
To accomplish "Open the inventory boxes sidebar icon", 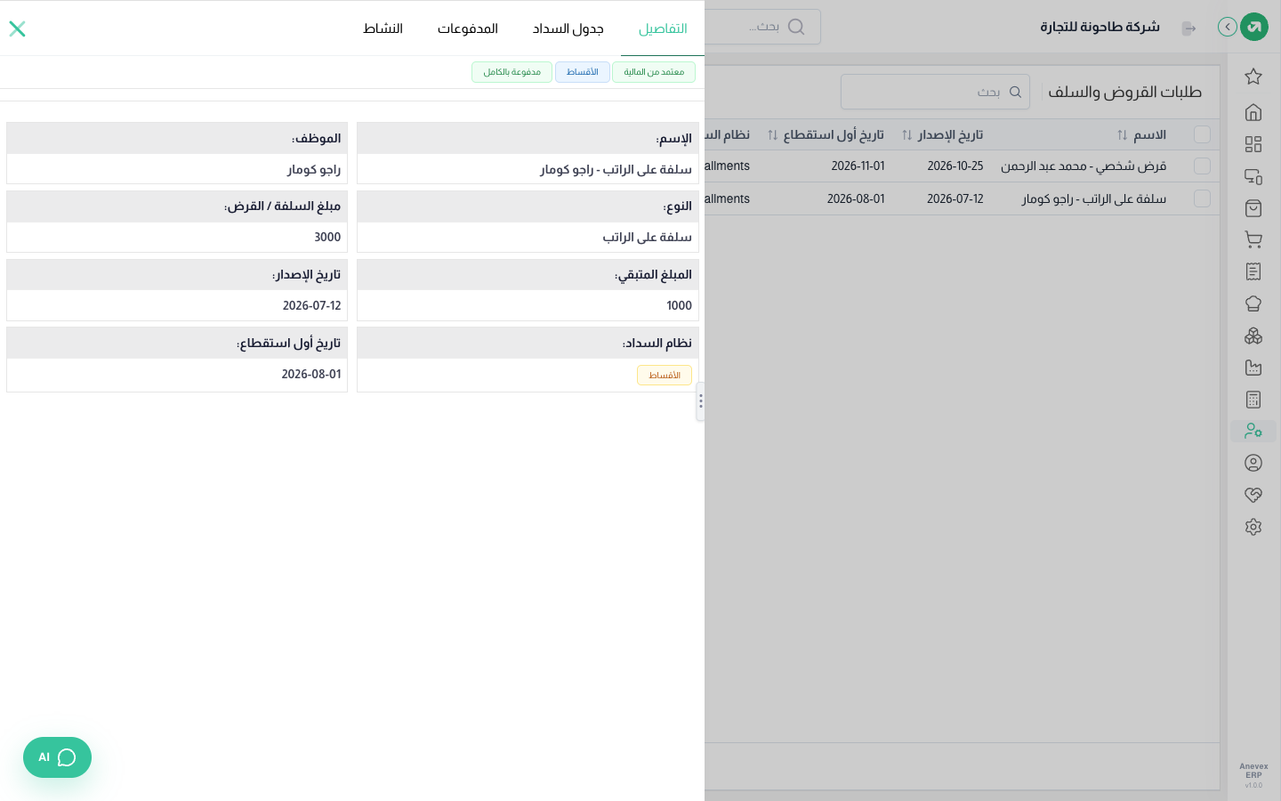I will [1253, 336].
